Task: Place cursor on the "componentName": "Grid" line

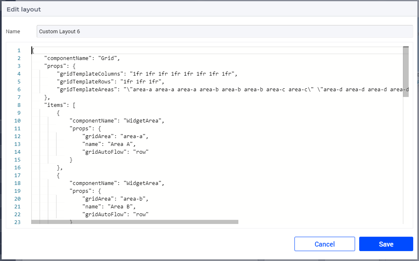Action: click(x=82, y=58)
